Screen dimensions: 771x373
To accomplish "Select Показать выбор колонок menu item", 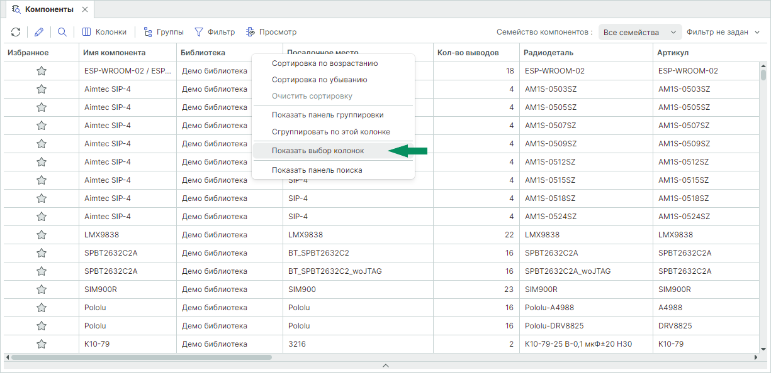I will point(317,151).
